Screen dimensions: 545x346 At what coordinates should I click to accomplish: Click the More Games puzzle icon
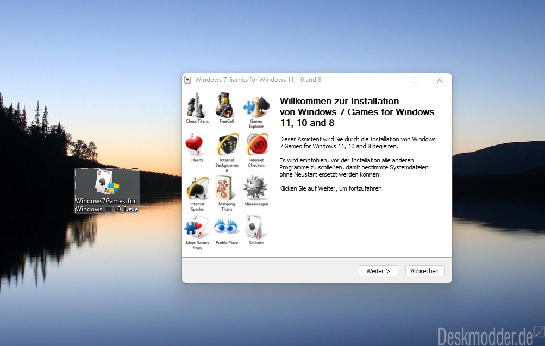click(197, 227)
